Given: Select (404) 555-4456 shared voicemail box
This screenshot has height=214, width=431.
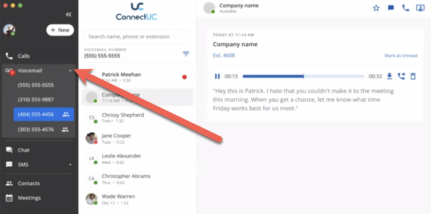Looking at the screenshot, I should click(44, 114).
